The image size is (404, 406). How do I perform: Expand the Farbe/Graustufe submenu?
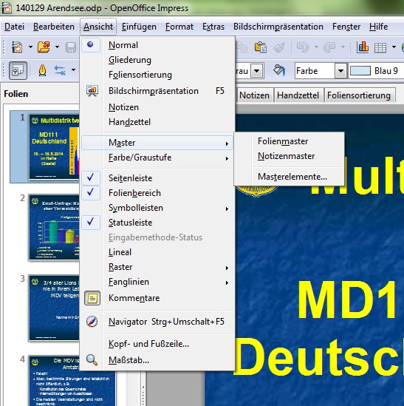tap(157, 158)
